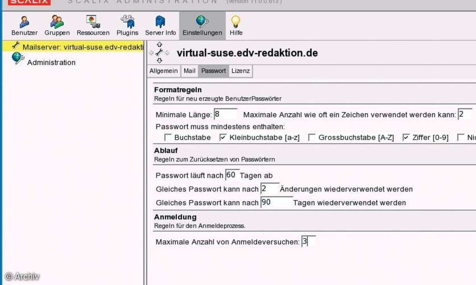
Task: Click the Anmeldung heading
Action: tap(175, 217)
